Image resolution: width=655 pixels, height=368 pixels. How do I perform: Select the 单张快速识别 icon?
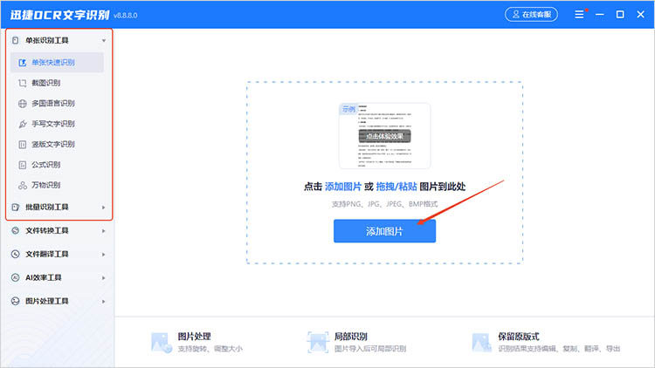23,63
